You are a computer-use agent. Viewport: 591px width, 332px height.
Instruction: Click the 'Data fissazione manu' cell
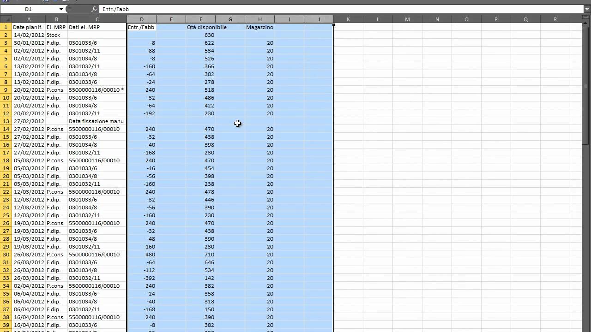pyautogui.click(x=97, y=121)
